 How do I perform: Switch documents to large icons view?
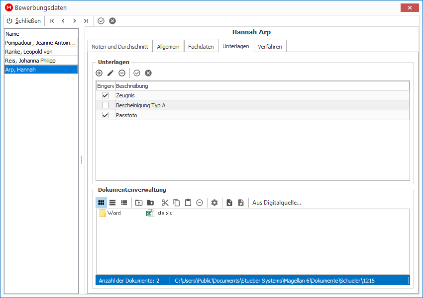tap(101, 203)
